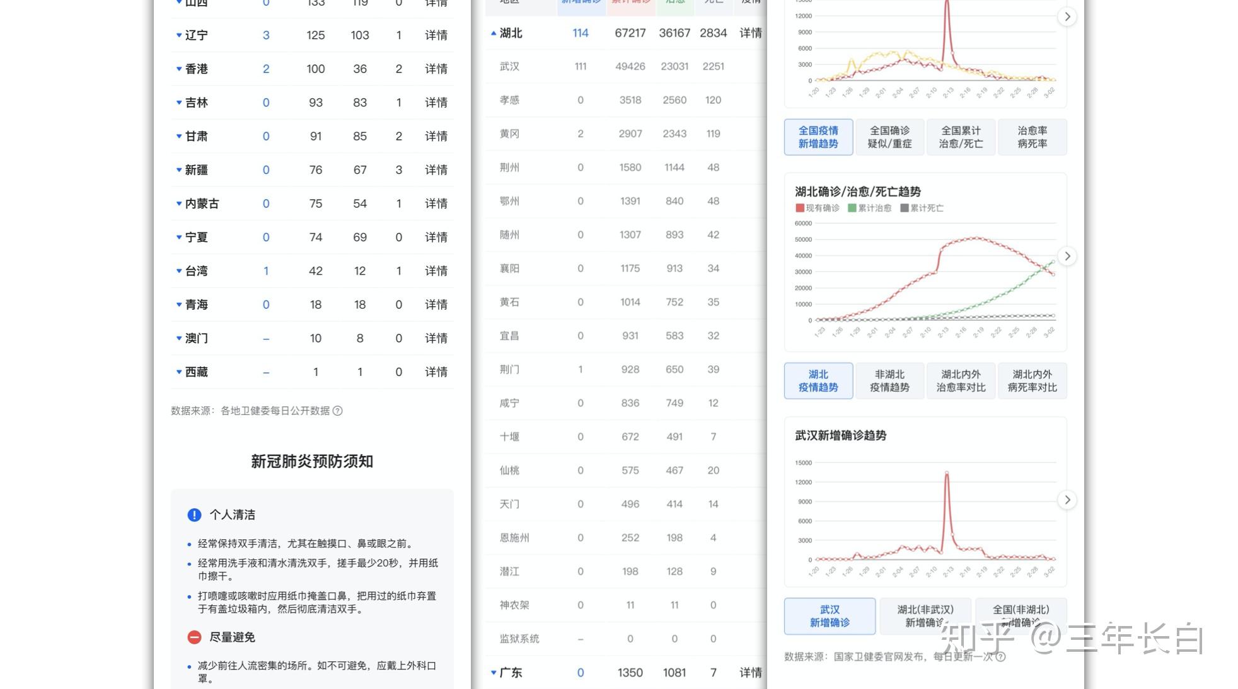The image size is (1238, 689).
Task: Expand the 辽宁 row
Action: click(178, 35)
